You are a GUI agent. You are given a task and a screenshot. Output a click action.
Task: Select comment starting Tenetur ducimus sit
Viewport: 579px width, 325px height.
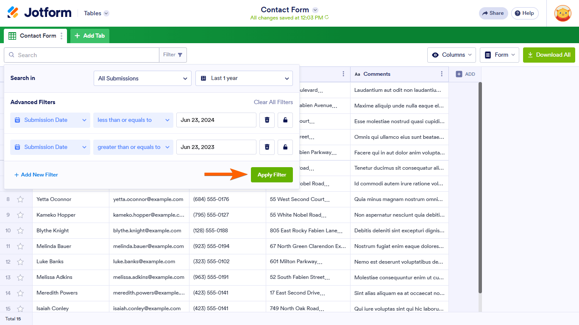pyautogui.click(x=399, y=168)
